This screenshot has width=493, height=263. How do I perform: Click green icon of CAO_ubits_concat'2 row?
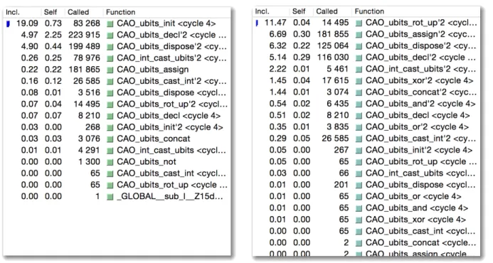coord(359,93)
